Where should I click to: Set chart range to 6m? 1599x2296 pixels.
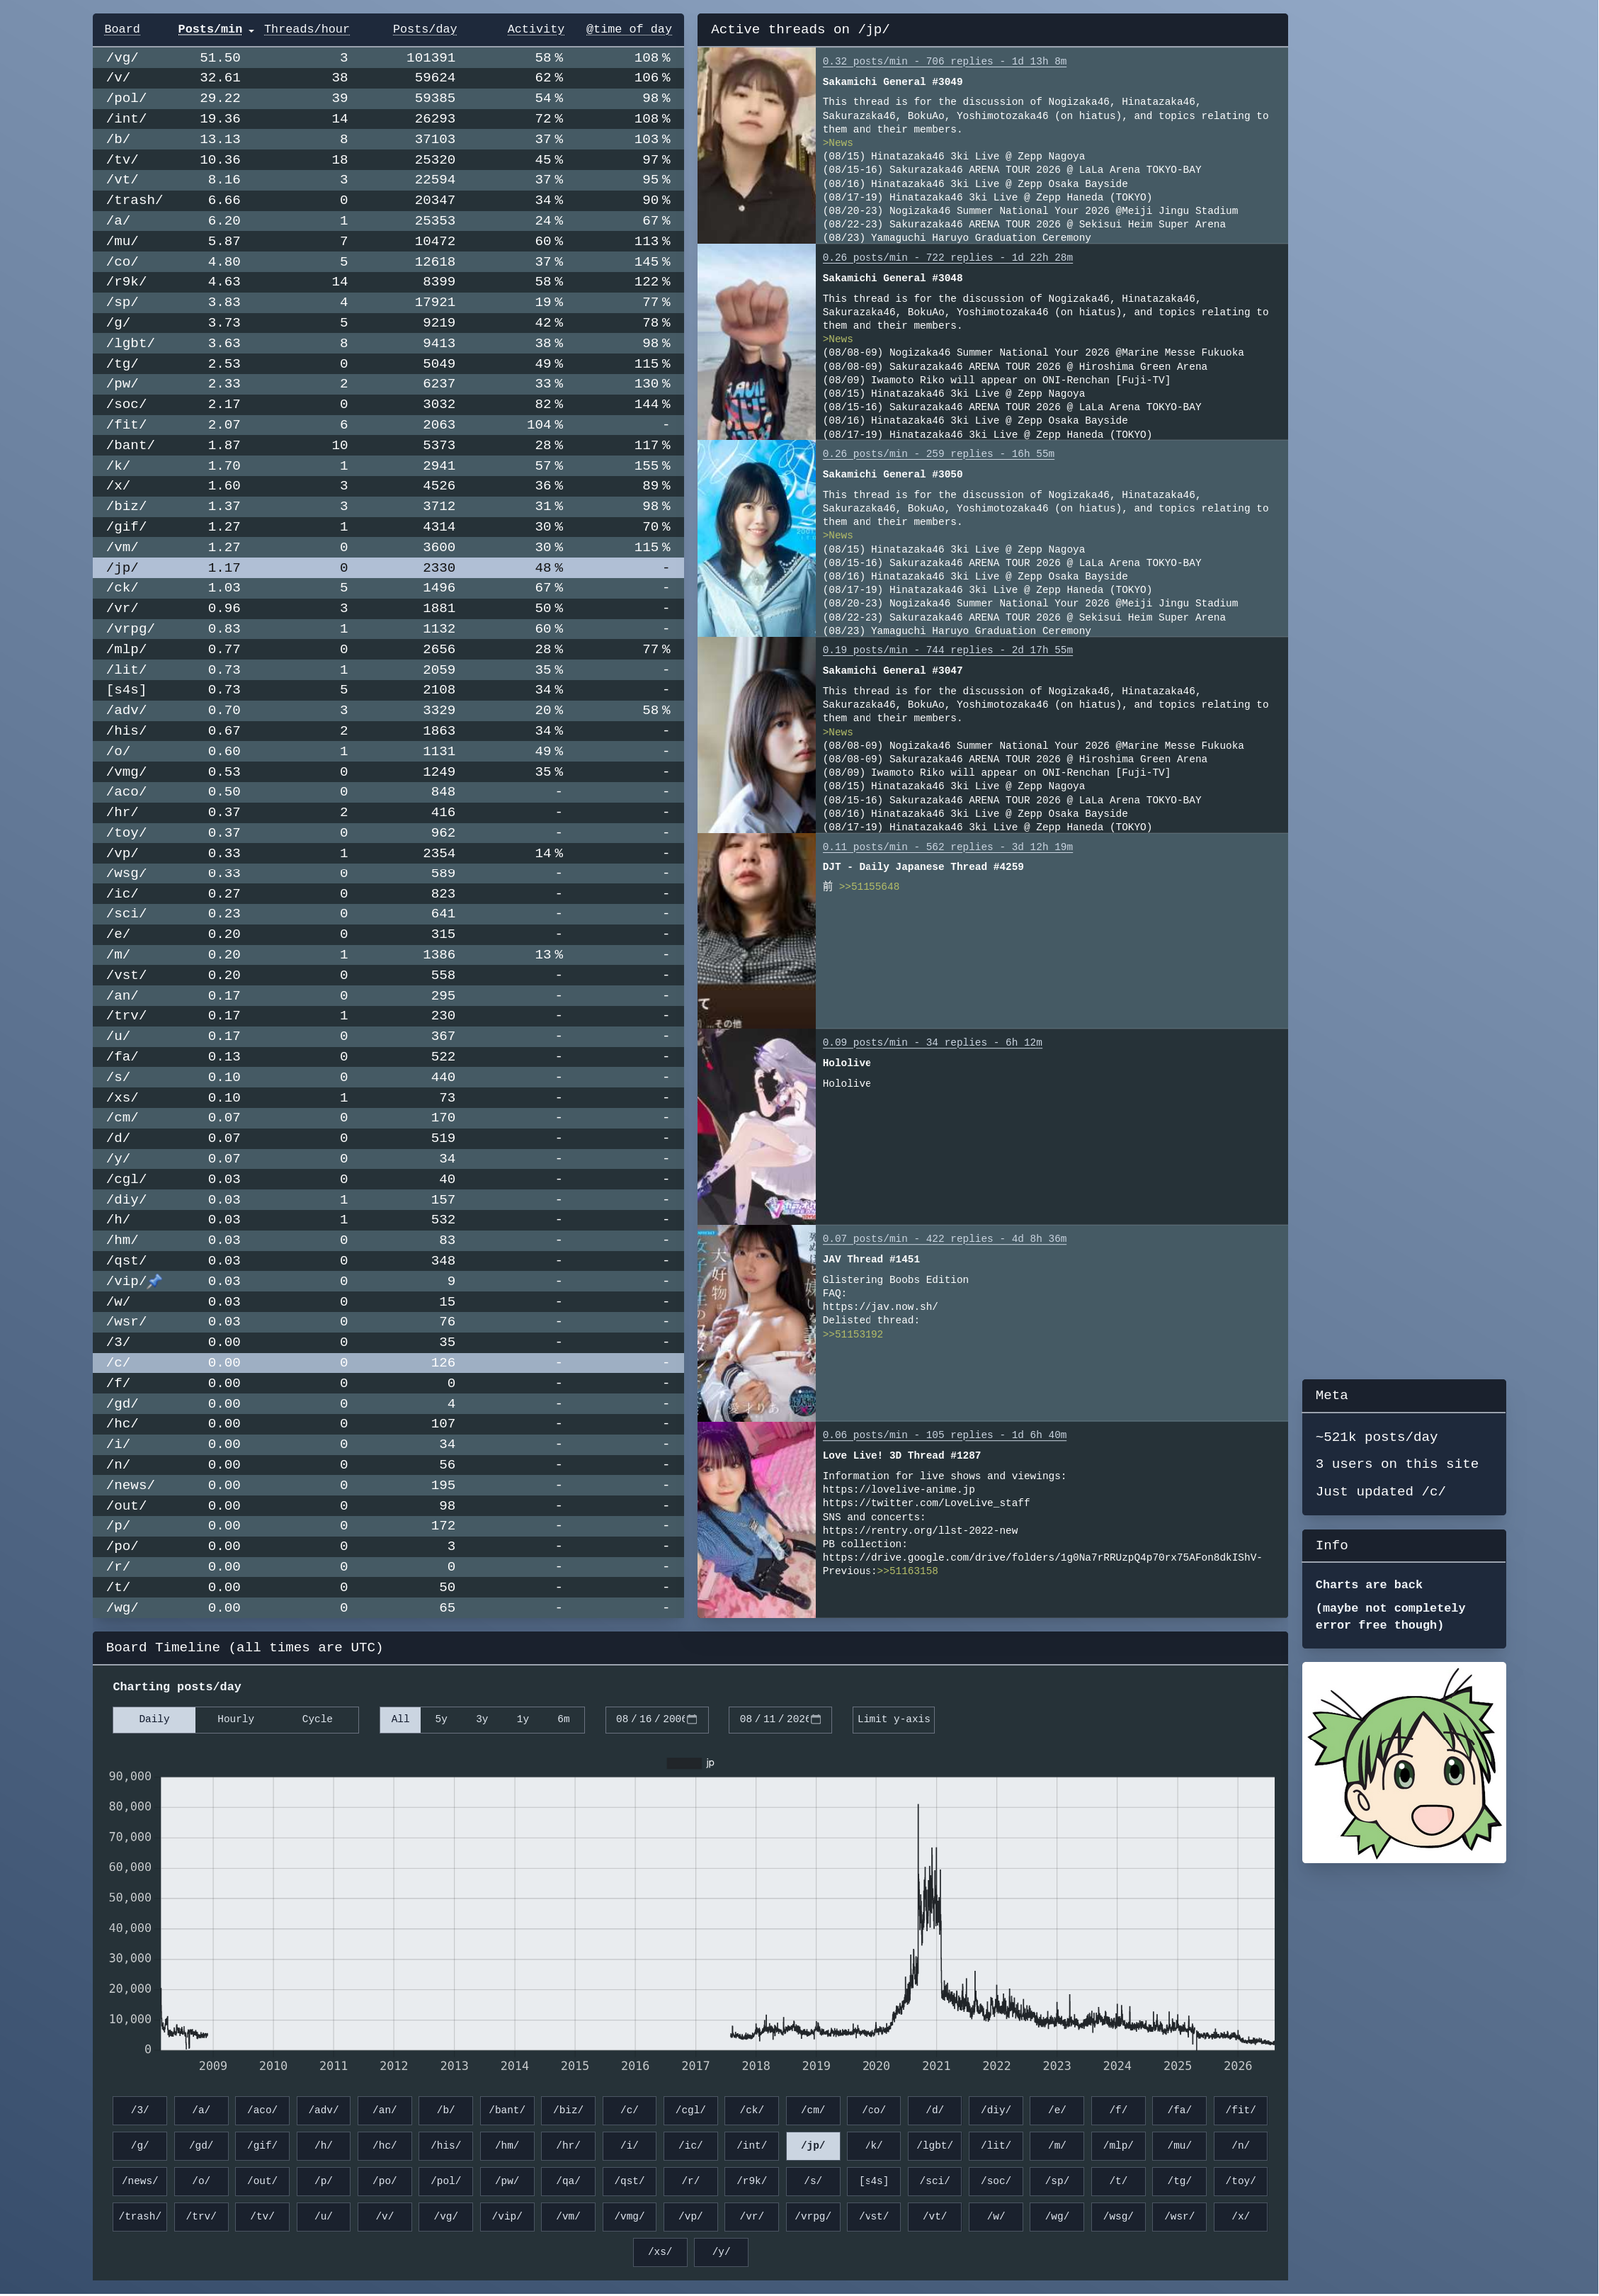click(x=564, y=1719)
